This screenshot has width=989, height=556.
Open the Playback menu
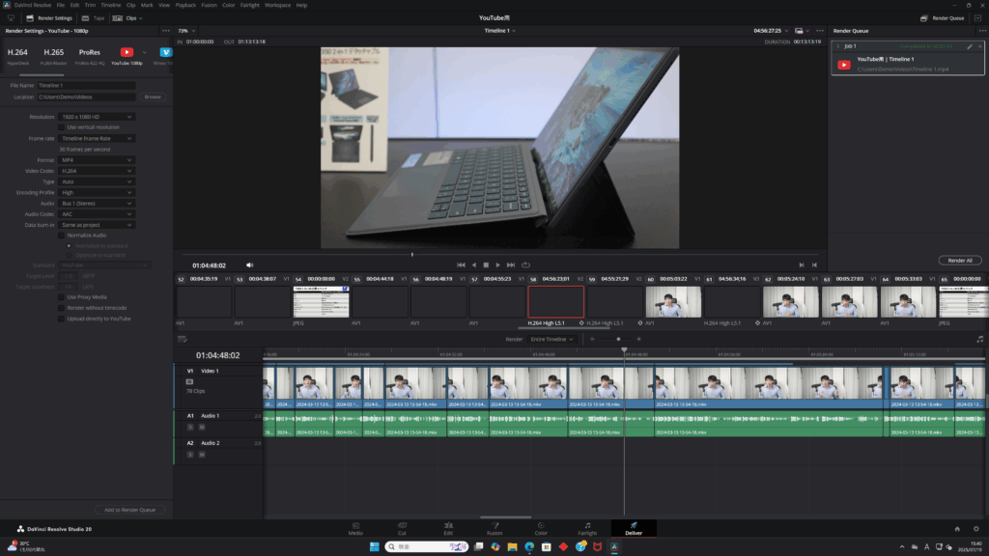click(x=185, y=5)
